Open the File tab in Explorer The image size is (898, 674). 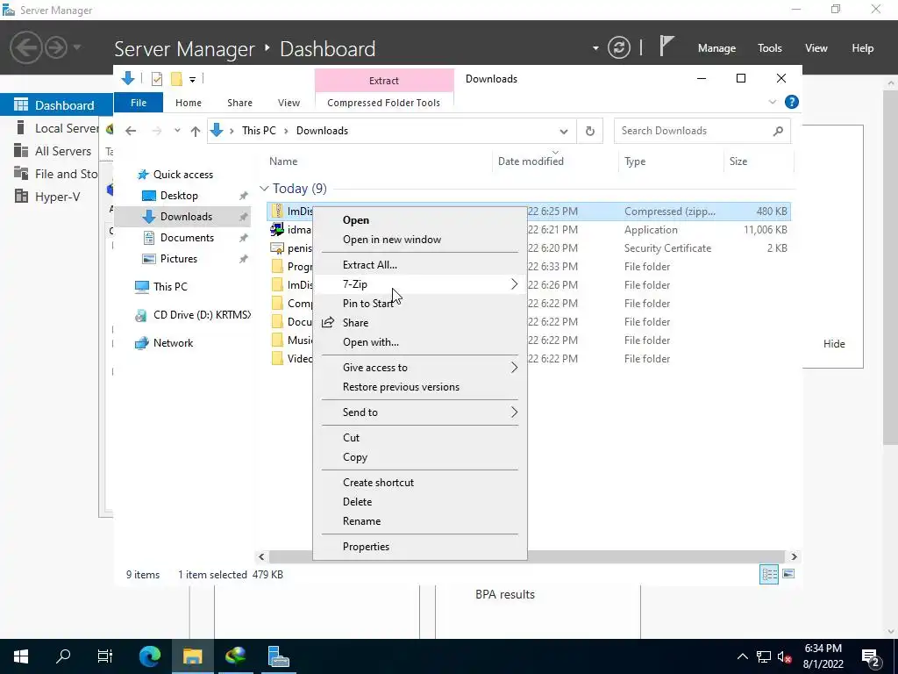click(x=139, y=103)
